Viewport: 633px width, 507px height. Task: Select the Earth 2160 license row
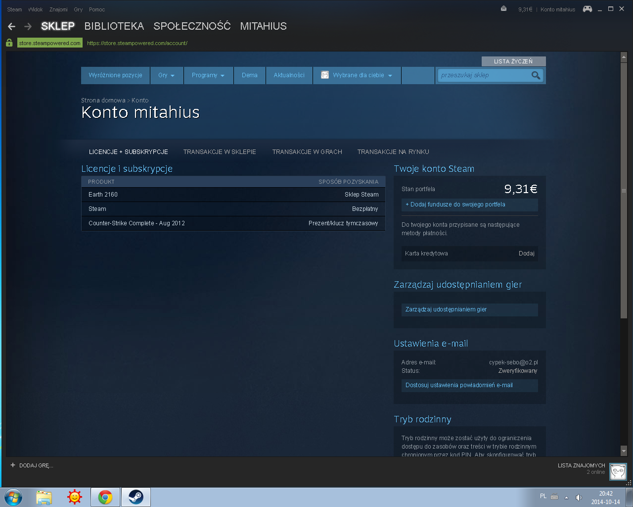233,195
